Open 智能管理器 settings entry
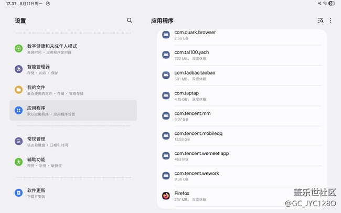The height and width of the screenshot is (213, 341). [73, 69]
